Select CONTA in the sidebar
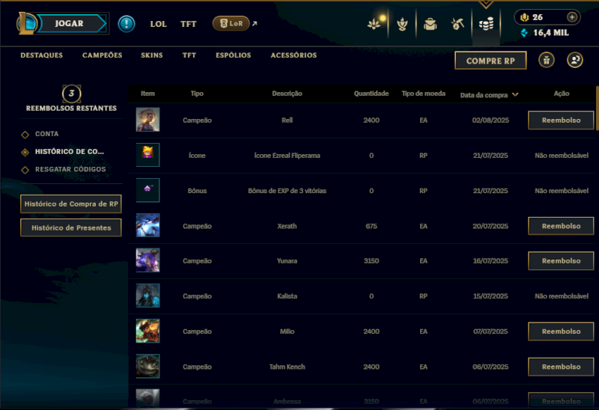599x410 pixels. tap(46, 134)
